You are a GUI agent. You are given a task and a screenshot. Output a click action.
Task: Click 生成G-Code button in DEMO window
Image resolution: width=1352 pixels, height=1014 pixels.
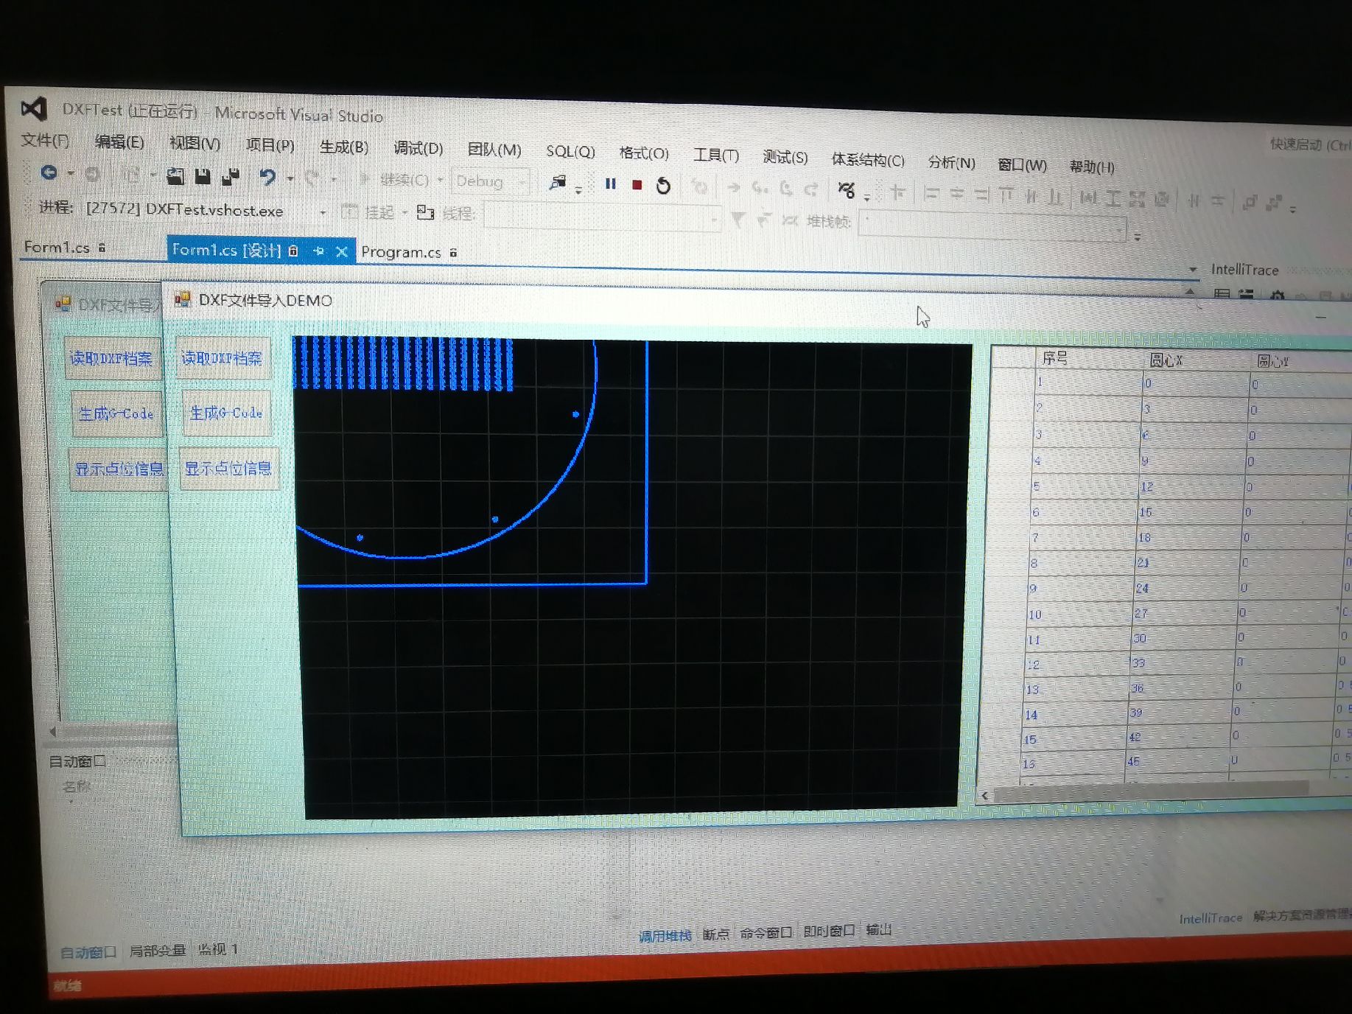coord(226,413)
